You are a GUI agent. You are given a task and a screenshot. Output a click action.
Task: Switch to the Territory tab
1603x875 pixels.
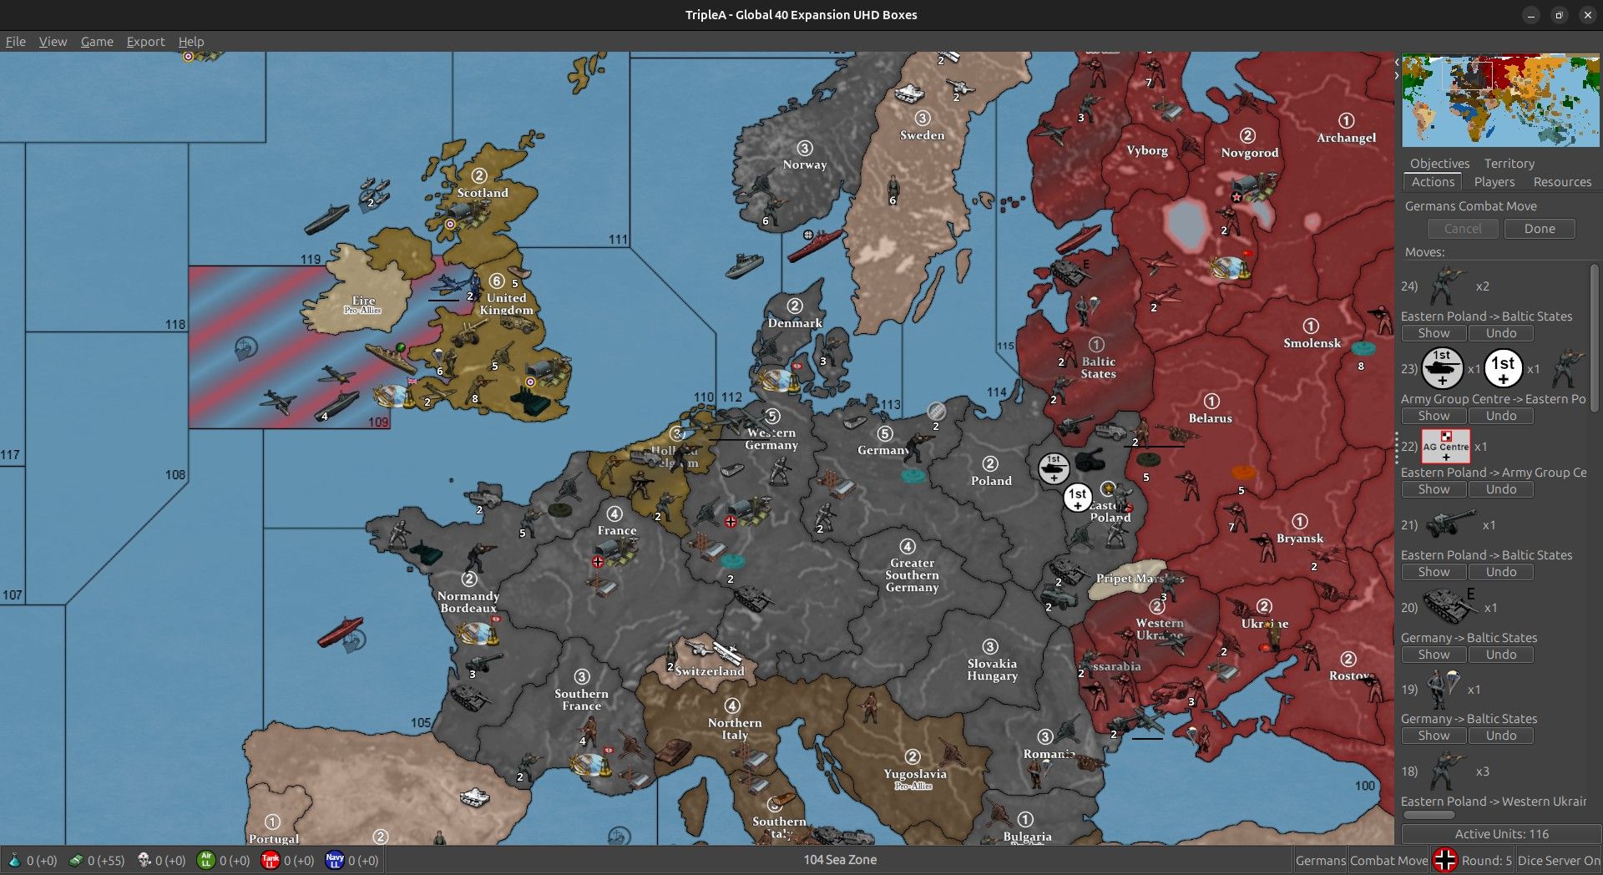click(x=1509, y=164)
